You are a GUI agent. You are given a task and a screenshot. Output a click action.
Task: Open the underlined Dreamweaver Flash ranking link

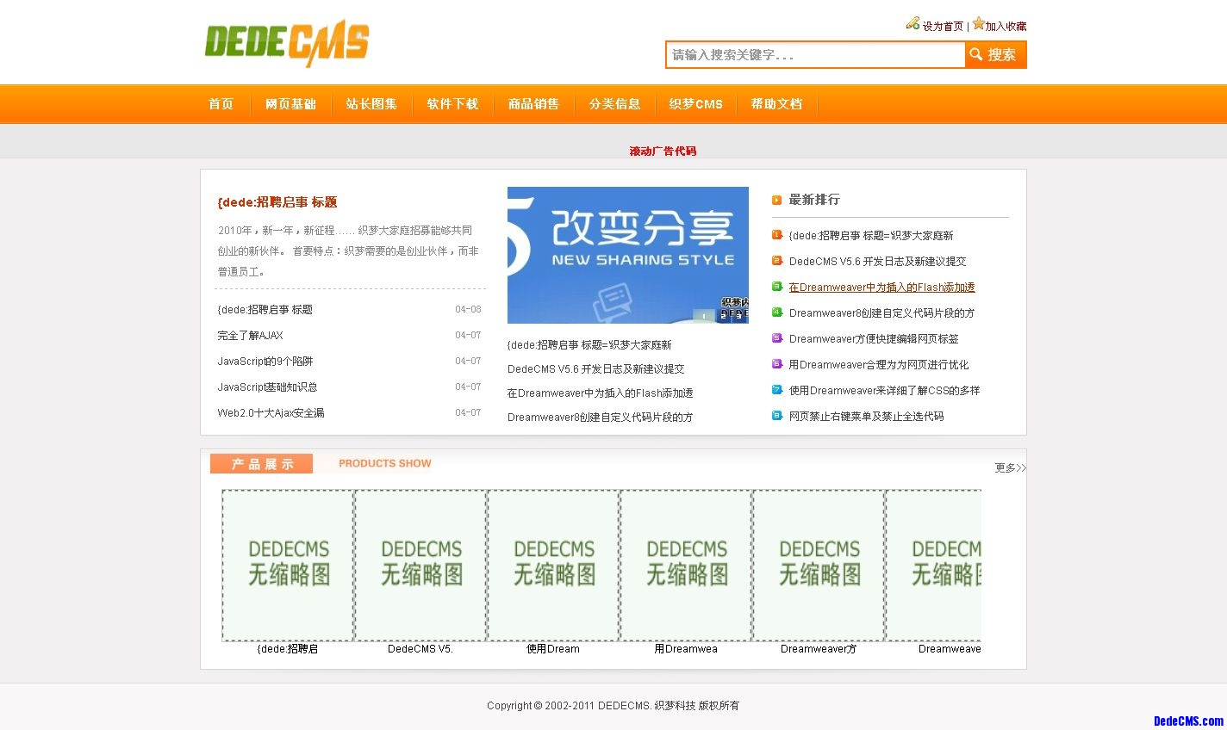tap(881, 288)
